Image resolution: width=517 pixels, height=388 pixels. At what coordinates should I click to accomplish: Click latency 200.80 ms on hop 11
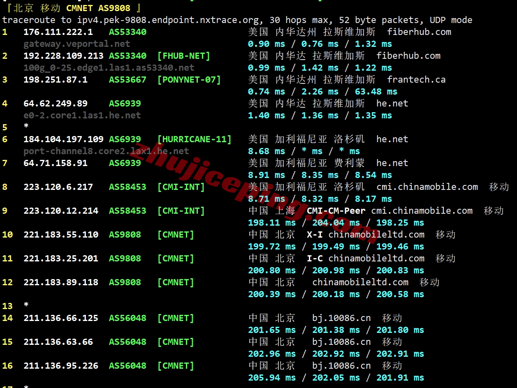(x=272, y=270)
